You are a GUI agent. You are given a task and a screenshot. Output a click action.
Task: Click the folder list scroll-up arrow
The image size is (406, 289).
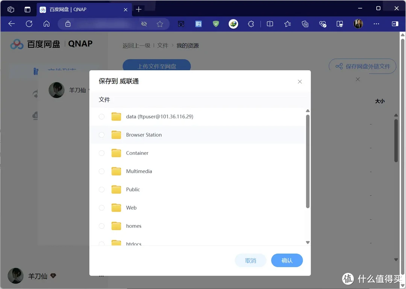point(308,111)
